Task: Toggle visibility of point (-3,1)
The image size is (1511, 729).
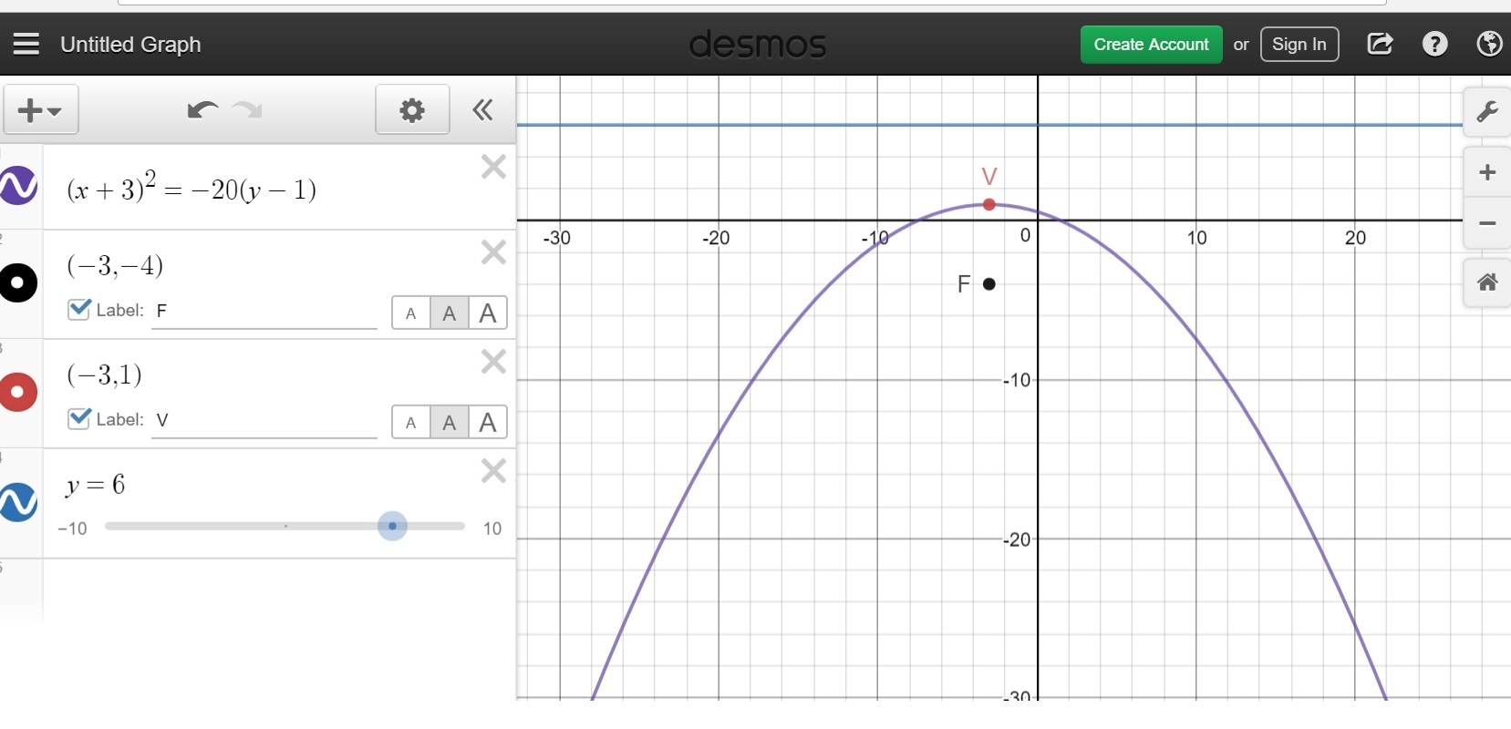Action: [x=18, y=392]
